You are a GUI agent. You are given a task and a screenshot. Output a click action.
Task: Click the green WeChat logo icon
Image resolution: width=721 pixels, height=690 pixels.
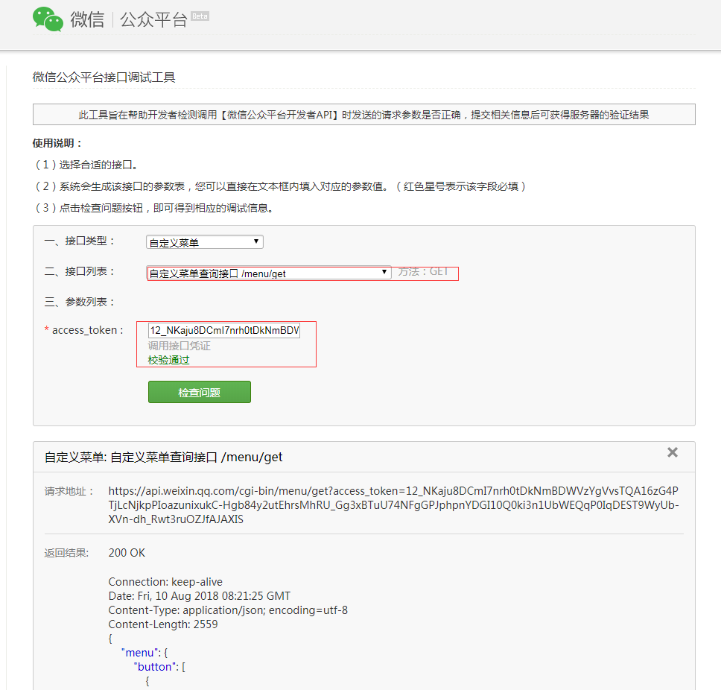[48, 19]
